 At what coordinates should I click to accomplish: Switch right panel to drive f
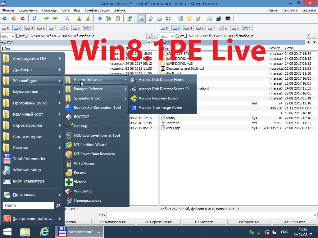[212, 28]
